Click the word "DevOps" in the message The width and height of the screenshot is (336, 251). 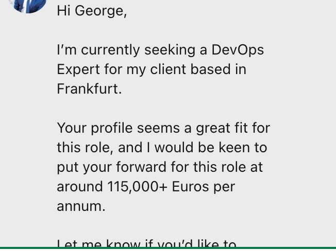coord(238,50)
